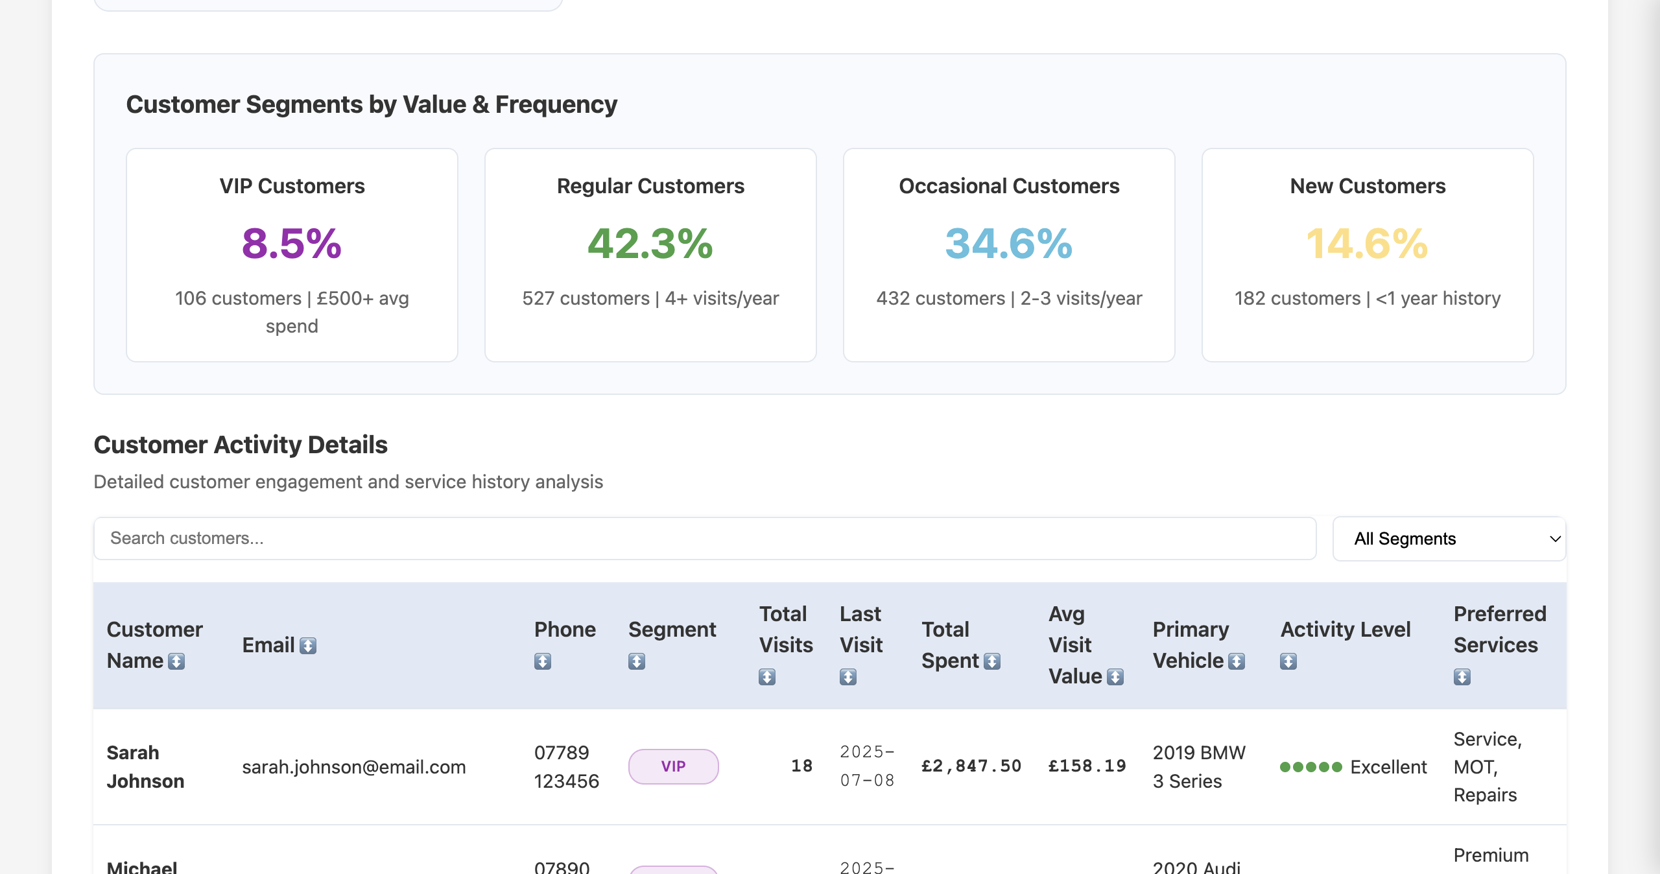
Task: Sort the Phone column
Action: click(x=543, y=662)
